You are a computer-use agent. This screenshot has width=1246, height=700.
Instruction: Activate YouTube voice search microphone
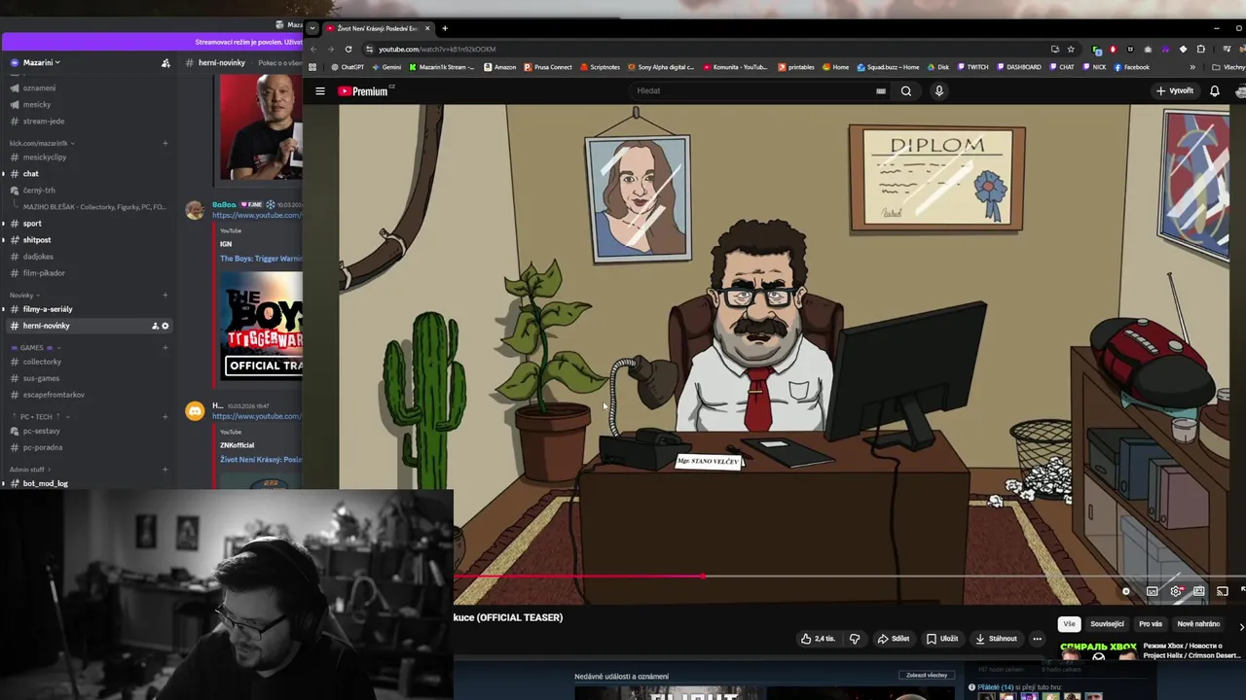[x=938, y=90]
